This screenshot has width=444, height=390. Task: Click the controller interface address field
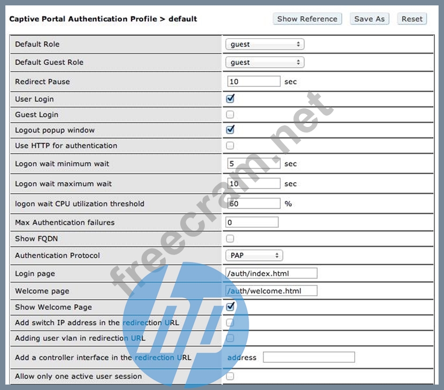pos(309,357)
